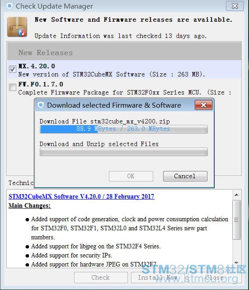The height and width of the screenshot is (290, 249).
Task: Click the Close button at bottom
Action: coord(215,277)
